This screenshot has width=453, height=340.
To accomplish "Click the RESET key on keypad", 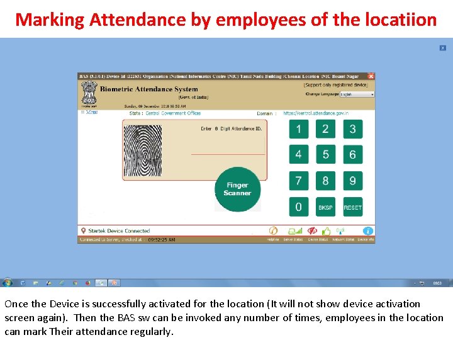I will point(353,207).
